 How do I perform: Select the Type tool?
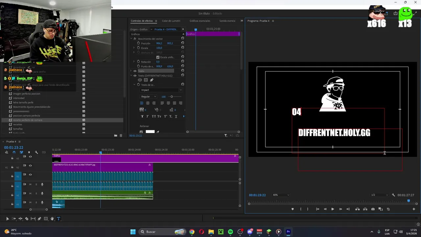59,219
